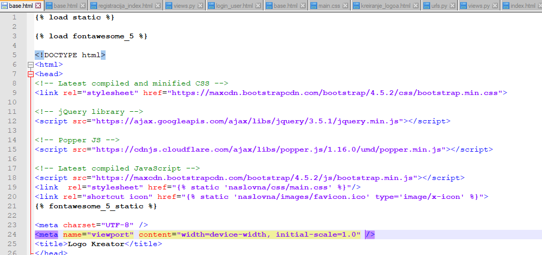Viewport: 542px width, 255px height.
Task: Close the kreiranje_logoa.html tab
Action: (x=416, y=6)
